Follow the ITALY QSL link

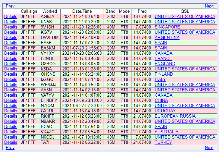(160, 79)
